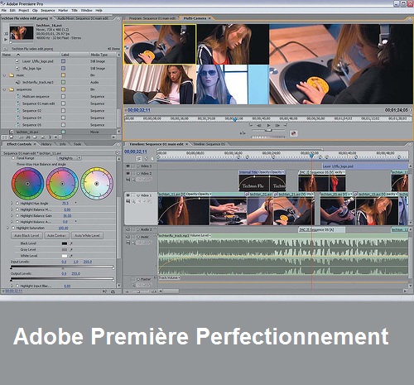The height and width of the screenshot is (385, 414).
Task: Switch to the History tab
Action: point(46,144)
